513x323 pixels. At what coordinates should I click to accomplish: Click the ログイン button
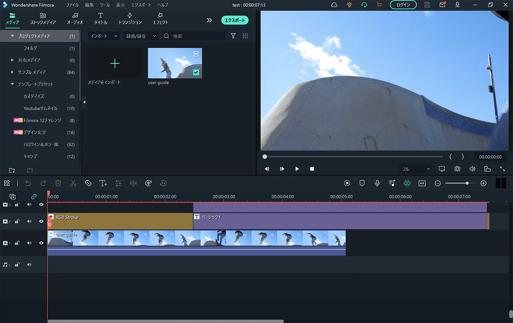pos(403,5)
